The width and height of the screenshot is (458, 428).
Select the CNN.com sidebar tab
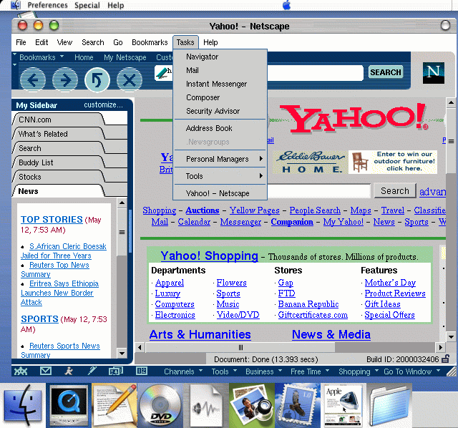59,120
